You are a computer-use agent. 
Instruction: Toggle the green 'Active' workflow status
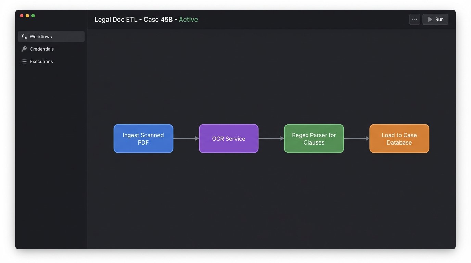[x=188, y=19]
